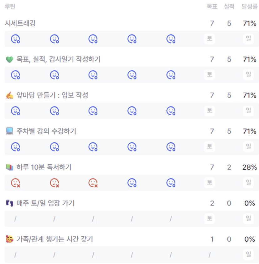
Task: Toggle the second smiley under 앞마당 만들기 : 임보 작성
Action: 54,111
